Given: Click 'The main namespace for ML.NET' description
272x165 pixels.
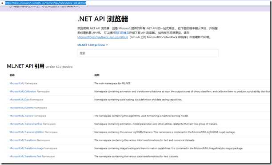Looking at the screenshot, I should (x=112, y=84).
